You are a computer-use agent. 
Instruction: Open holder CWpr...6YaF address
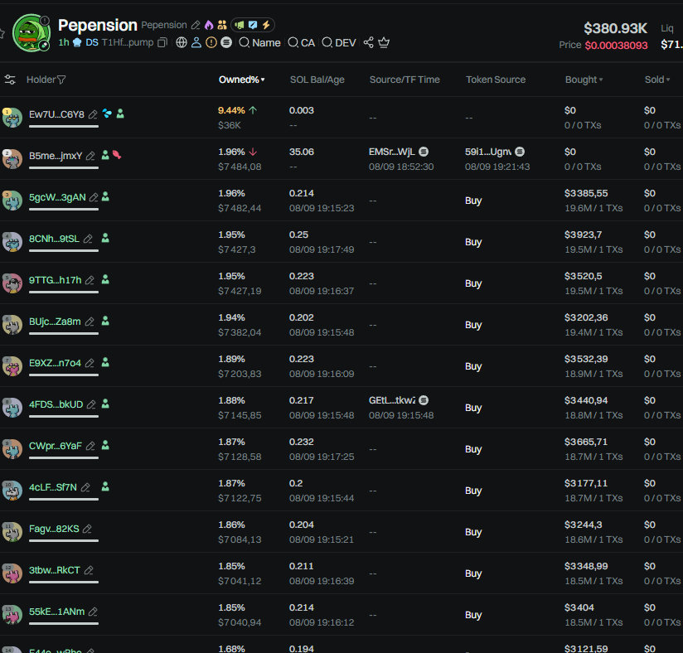56,446
